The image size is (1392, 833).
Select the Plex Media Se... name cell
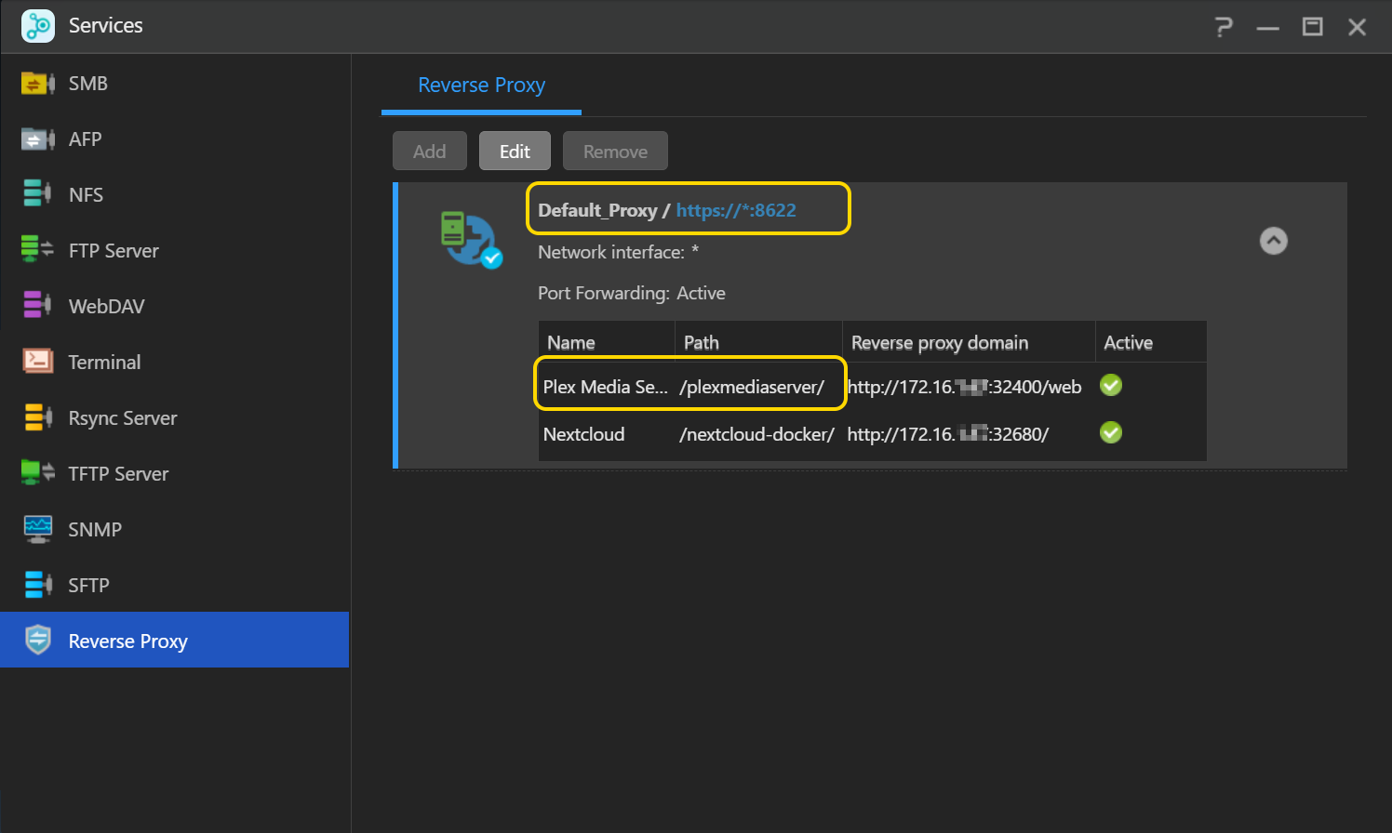(x=606, y=387)
